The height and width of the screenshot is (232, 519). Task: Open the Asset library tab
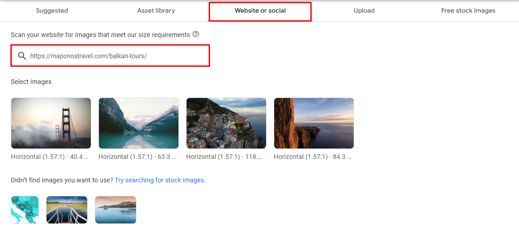[156, 10]
